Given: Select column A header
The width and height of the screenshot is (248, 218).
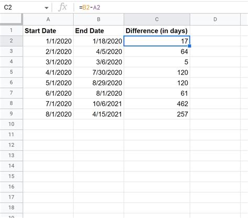Looking at the screenshot, I should (48, 19).
